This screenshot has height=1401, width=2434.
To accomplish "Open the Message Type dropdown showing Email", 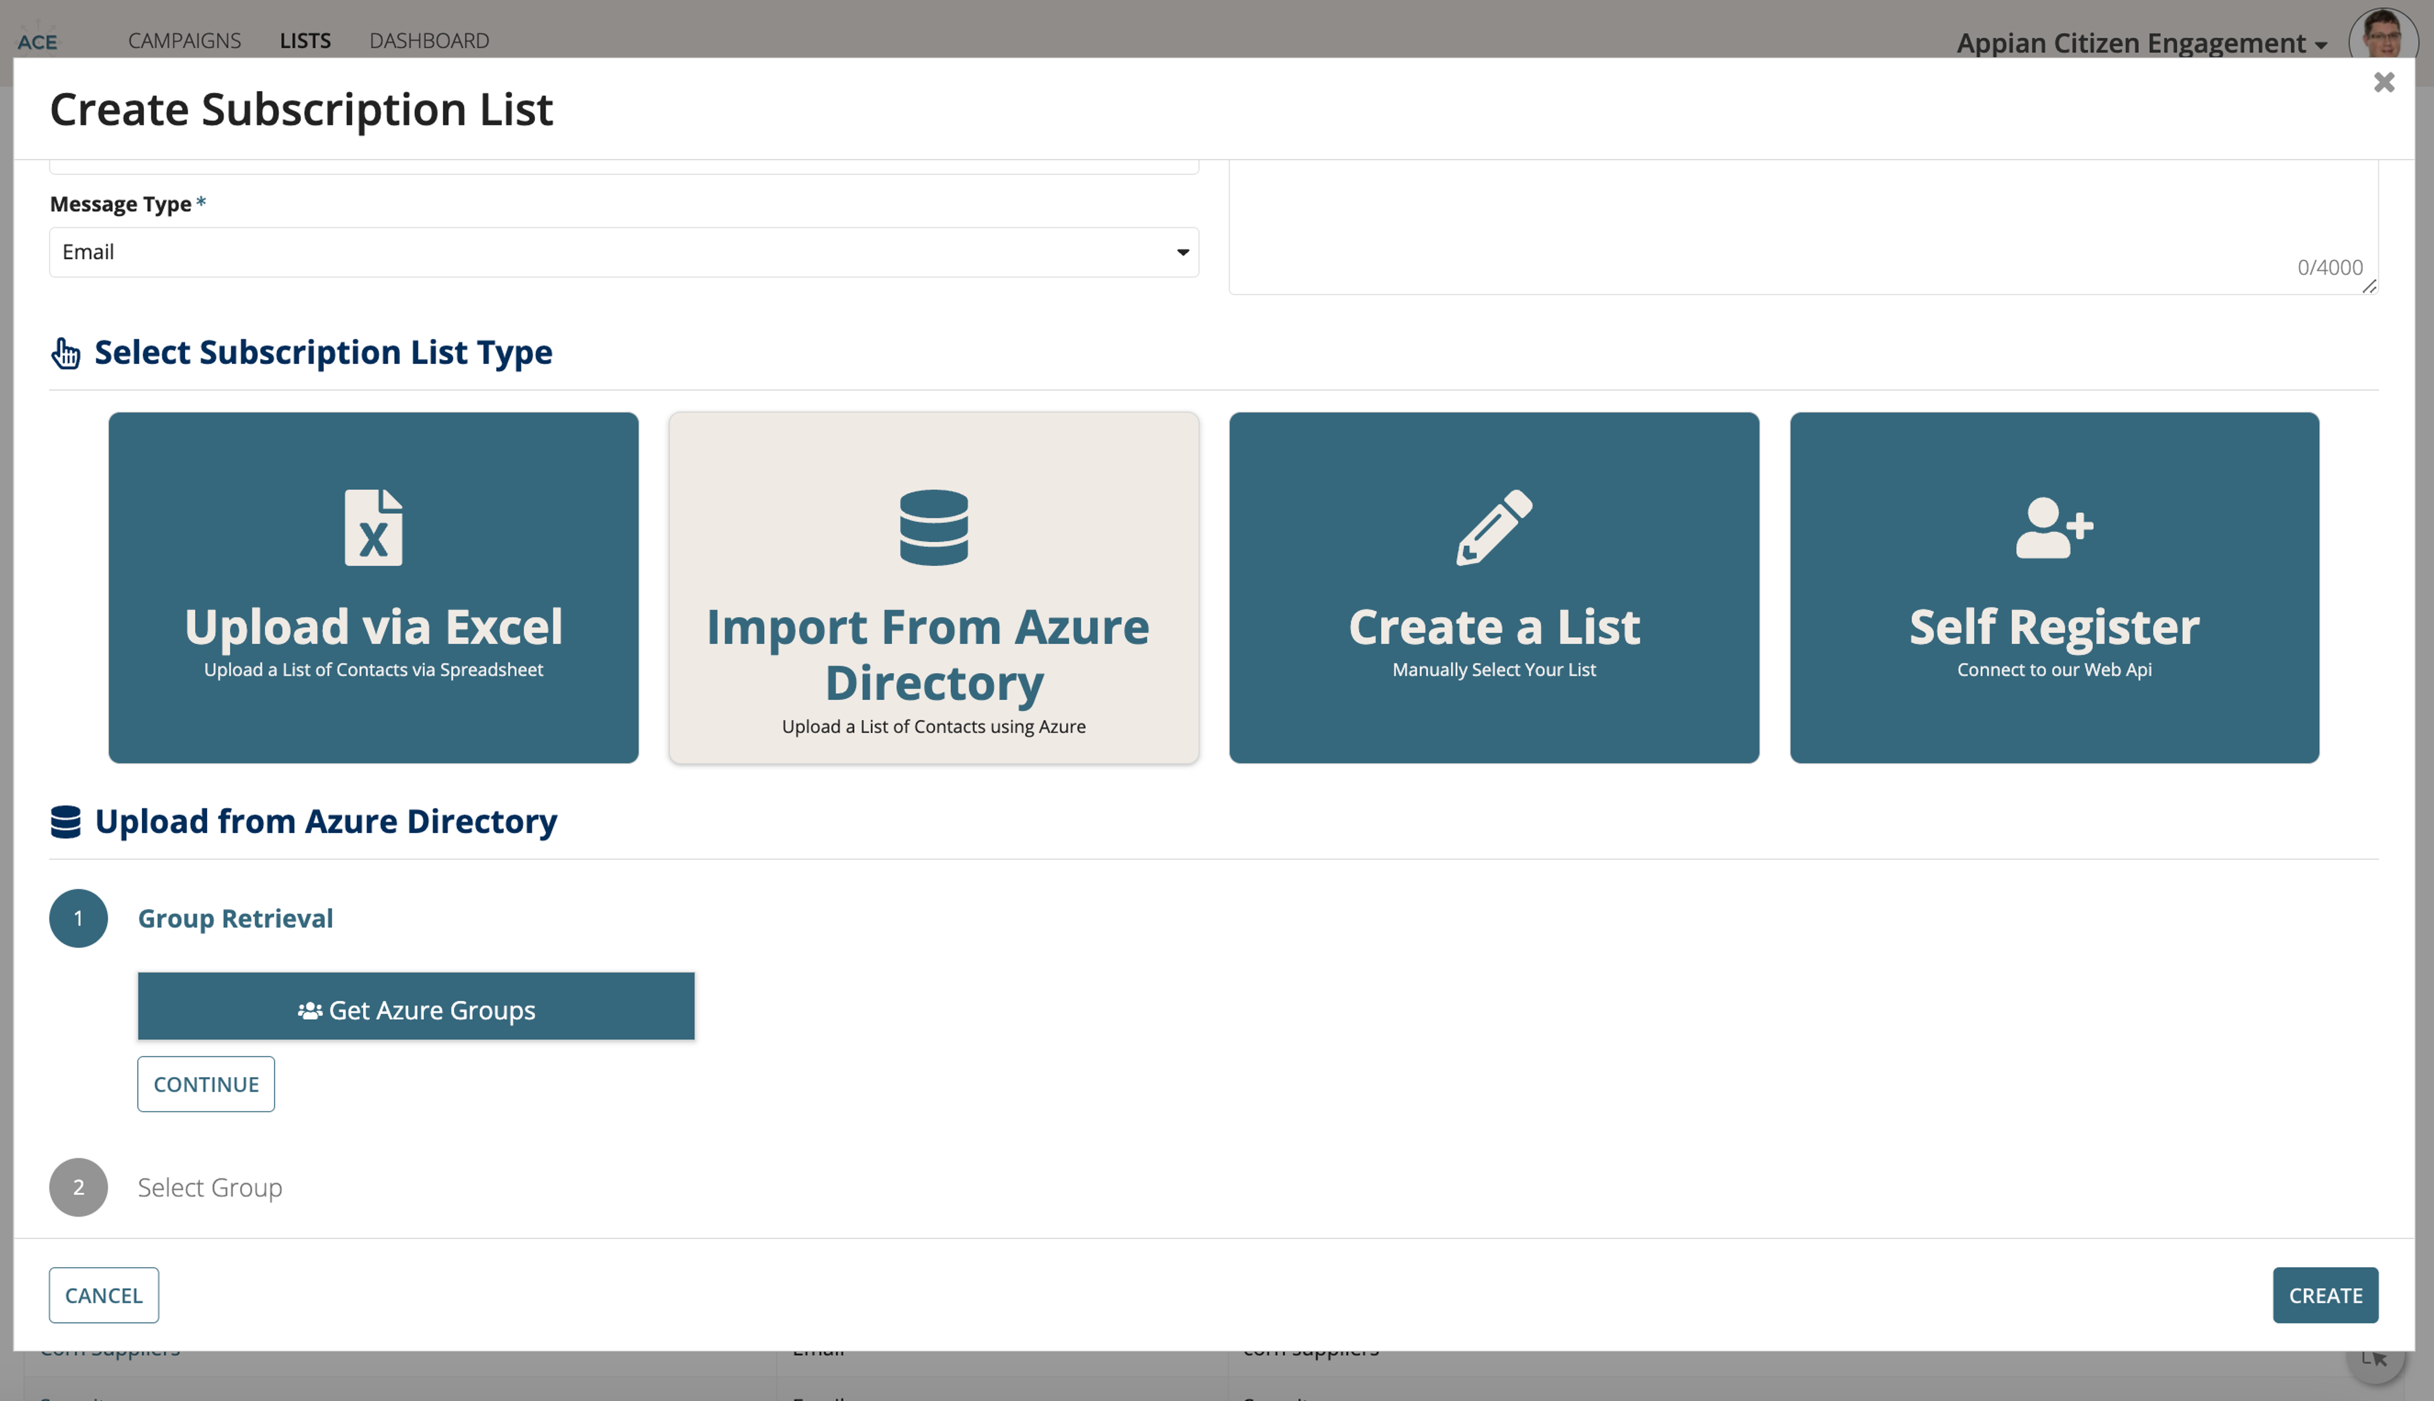I will point(624,252).
